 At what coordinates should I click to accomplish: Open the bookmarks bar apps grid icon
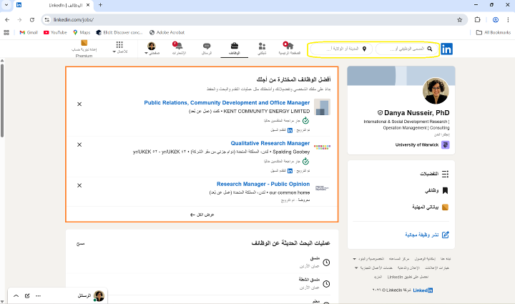6,32
